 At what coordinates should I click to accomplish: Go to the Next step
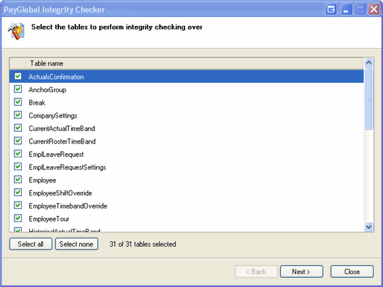(x=302, y=272)
